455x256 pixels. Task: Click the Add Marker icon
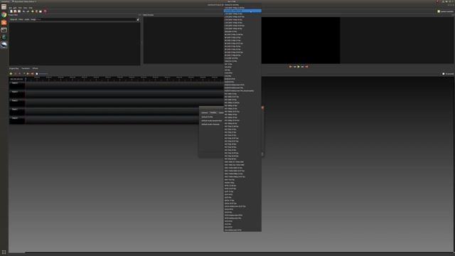pos(24,74)
